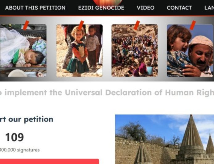The image size is (214, 164).
Task: Select the Contact menu item
Action: (179, 8)
